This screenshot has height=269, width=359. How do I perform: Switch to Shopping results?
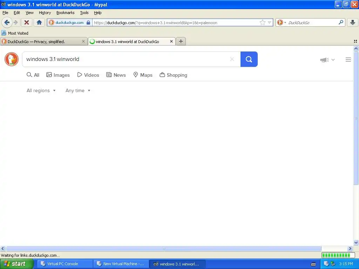coord(173,75)
